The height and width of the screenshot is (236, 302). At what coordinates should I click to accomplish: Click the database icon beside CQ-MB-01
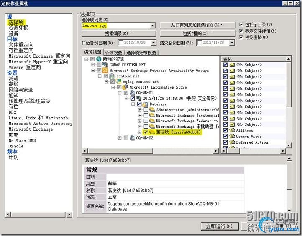click(x=132, y=93)
